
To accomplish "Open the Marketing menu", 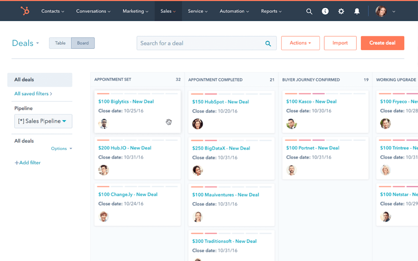I will [x=135, y=11].
